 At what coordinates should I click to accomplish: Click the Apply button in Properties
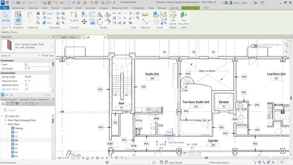[47, 95]
